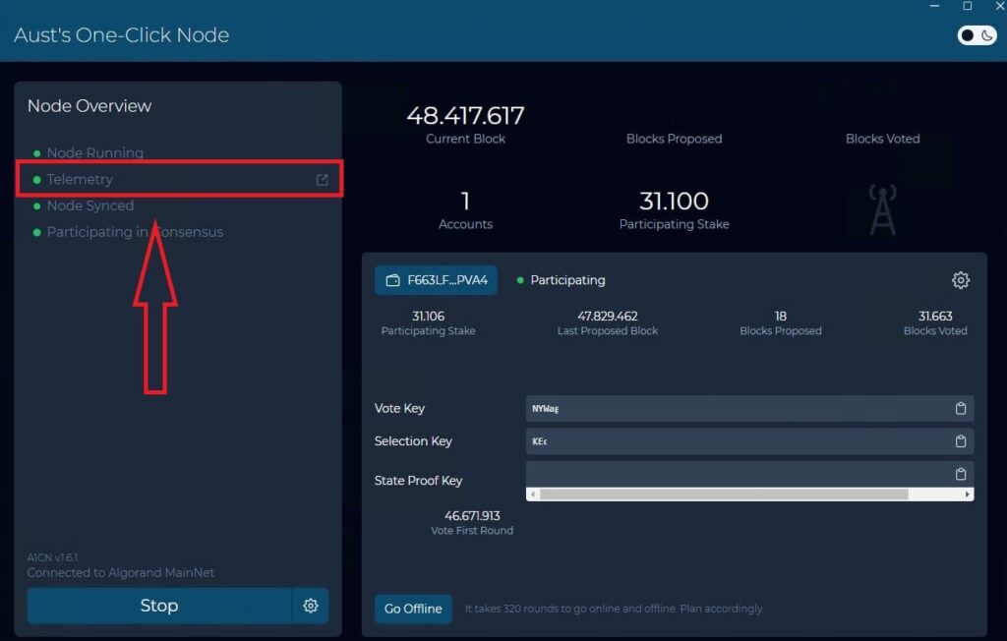
Task: Copy the State Proof Key to clipboard
Action: tap(961, 474)
